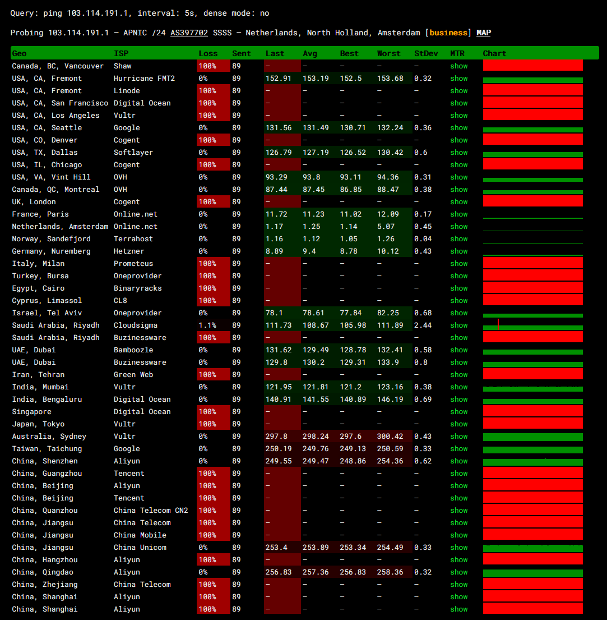
Task: Click the India, Bengaluru location text
Action: (x=47, y=399)
